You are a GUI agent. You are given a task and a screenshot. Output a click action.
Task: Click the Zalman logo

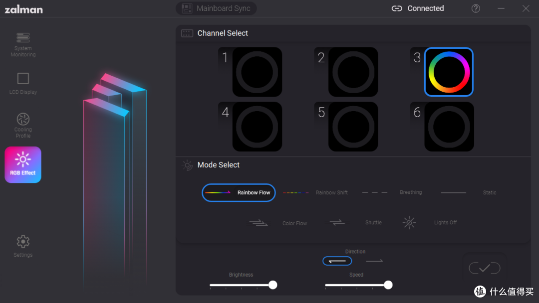click(24, 9)
